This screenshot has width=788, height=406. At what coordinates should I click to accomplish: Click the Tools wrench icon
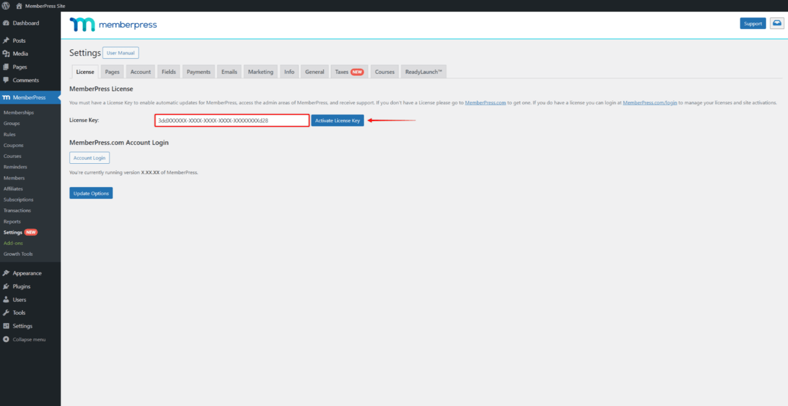[x=6, y=313]
